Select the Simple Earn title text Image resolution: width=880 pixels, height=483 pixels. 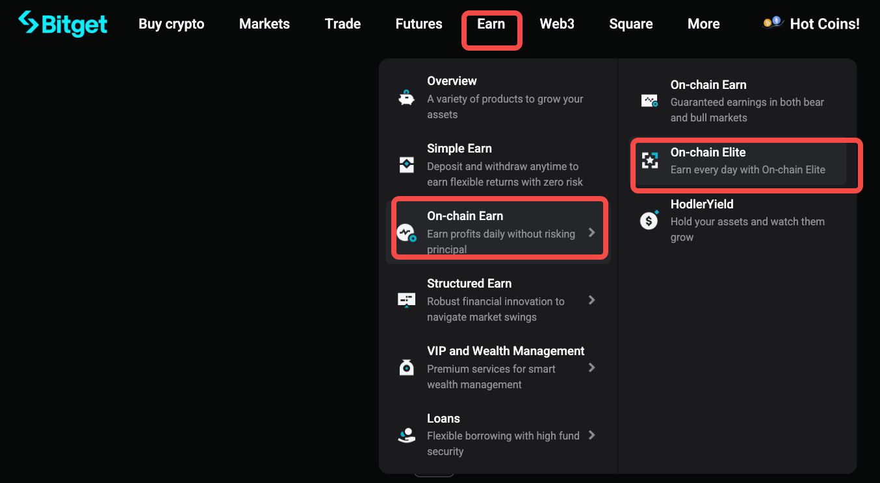click(459, 149)
